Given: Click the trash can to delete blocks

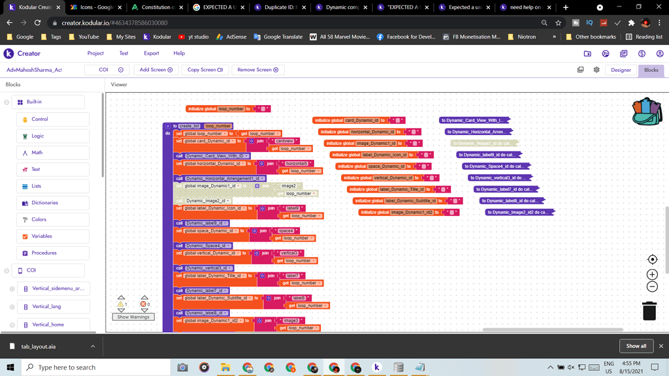Looking at the screenshot, I should coord(649,311).
